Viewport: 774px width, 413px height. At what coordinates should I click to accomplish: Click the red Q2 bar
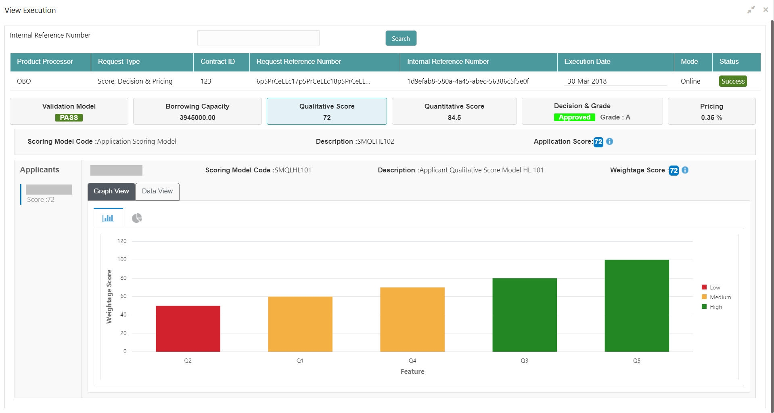188,329
